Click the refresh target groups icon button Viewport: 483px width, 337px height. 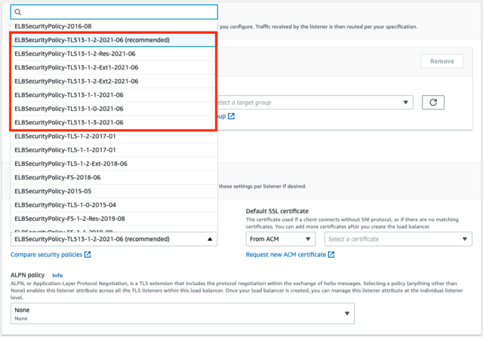pyautogui.click(x=434, y=103)
